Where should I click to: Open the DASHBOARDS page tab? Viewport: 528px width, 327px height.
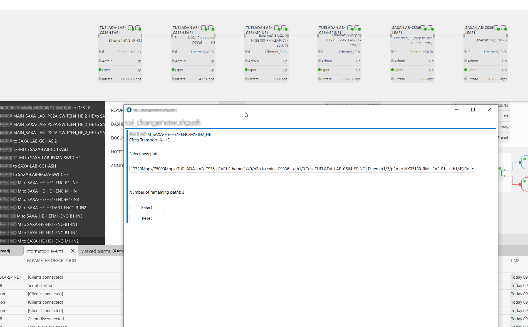117,124
